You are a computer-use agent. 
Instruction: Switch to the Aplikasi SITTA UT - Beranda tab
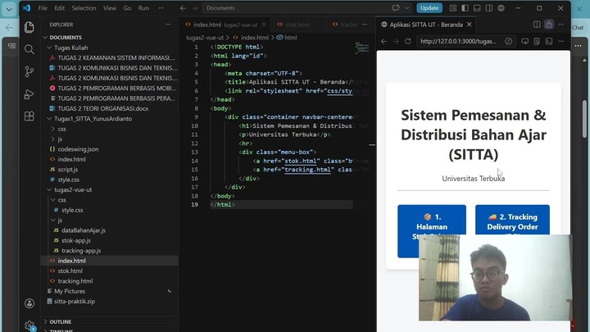(426, 25)
